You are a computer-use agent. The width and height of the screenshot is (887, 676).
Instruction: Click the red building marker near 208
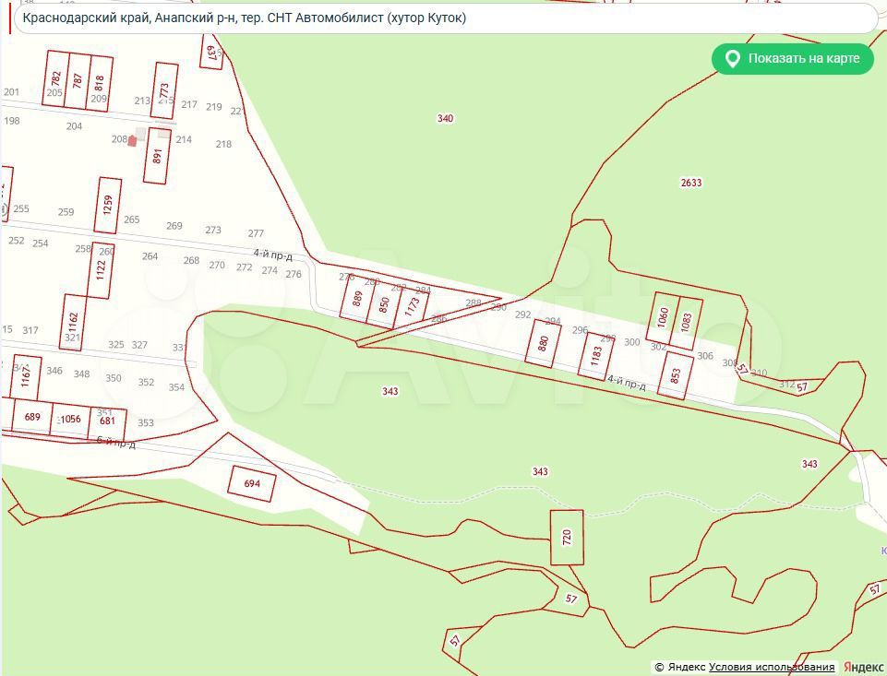[x=132, y=141]
